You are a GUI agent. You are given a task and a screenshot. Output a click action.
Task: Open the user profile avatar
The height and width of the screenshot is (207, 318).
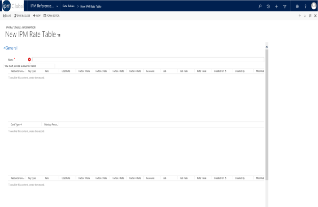coord(314,6)
